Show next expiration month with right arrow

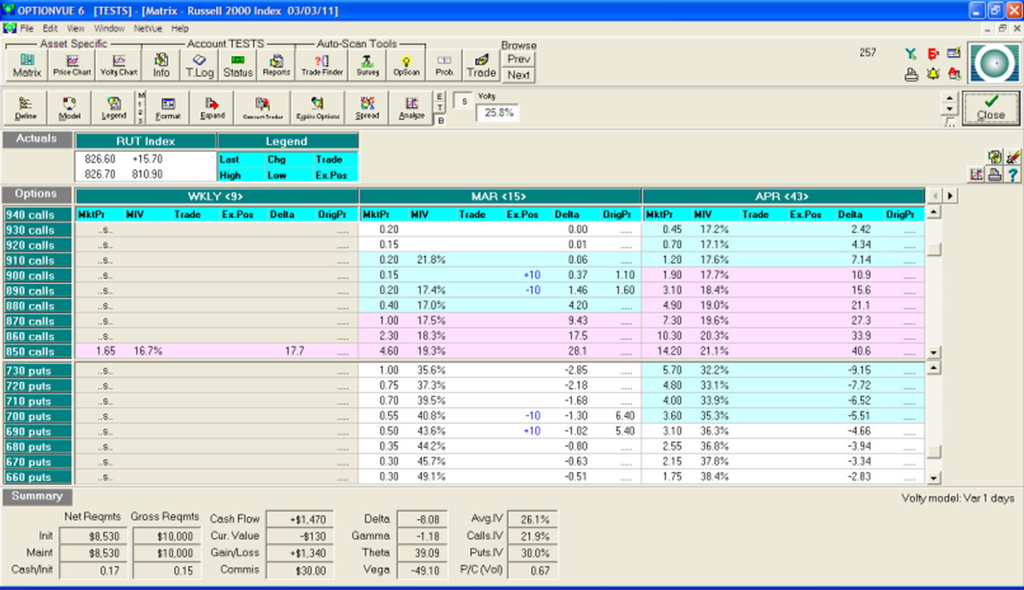(950, 196)
